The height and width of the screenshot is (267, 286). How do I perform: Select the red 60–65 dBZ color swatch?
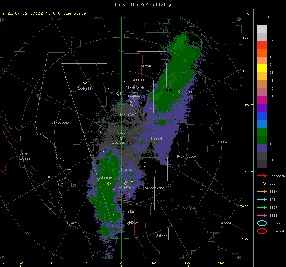point(262,45)
